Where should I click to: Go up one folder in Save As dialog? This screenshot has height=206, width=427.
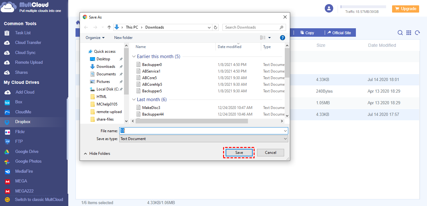(x=109, y=27)
